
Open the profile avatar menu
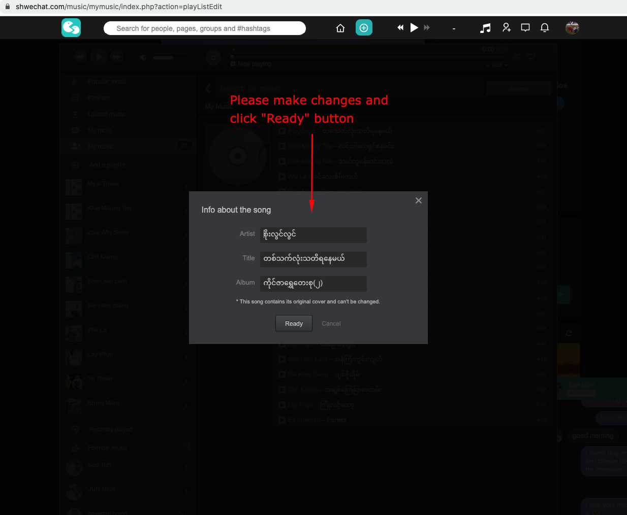[x=573, y=28]
